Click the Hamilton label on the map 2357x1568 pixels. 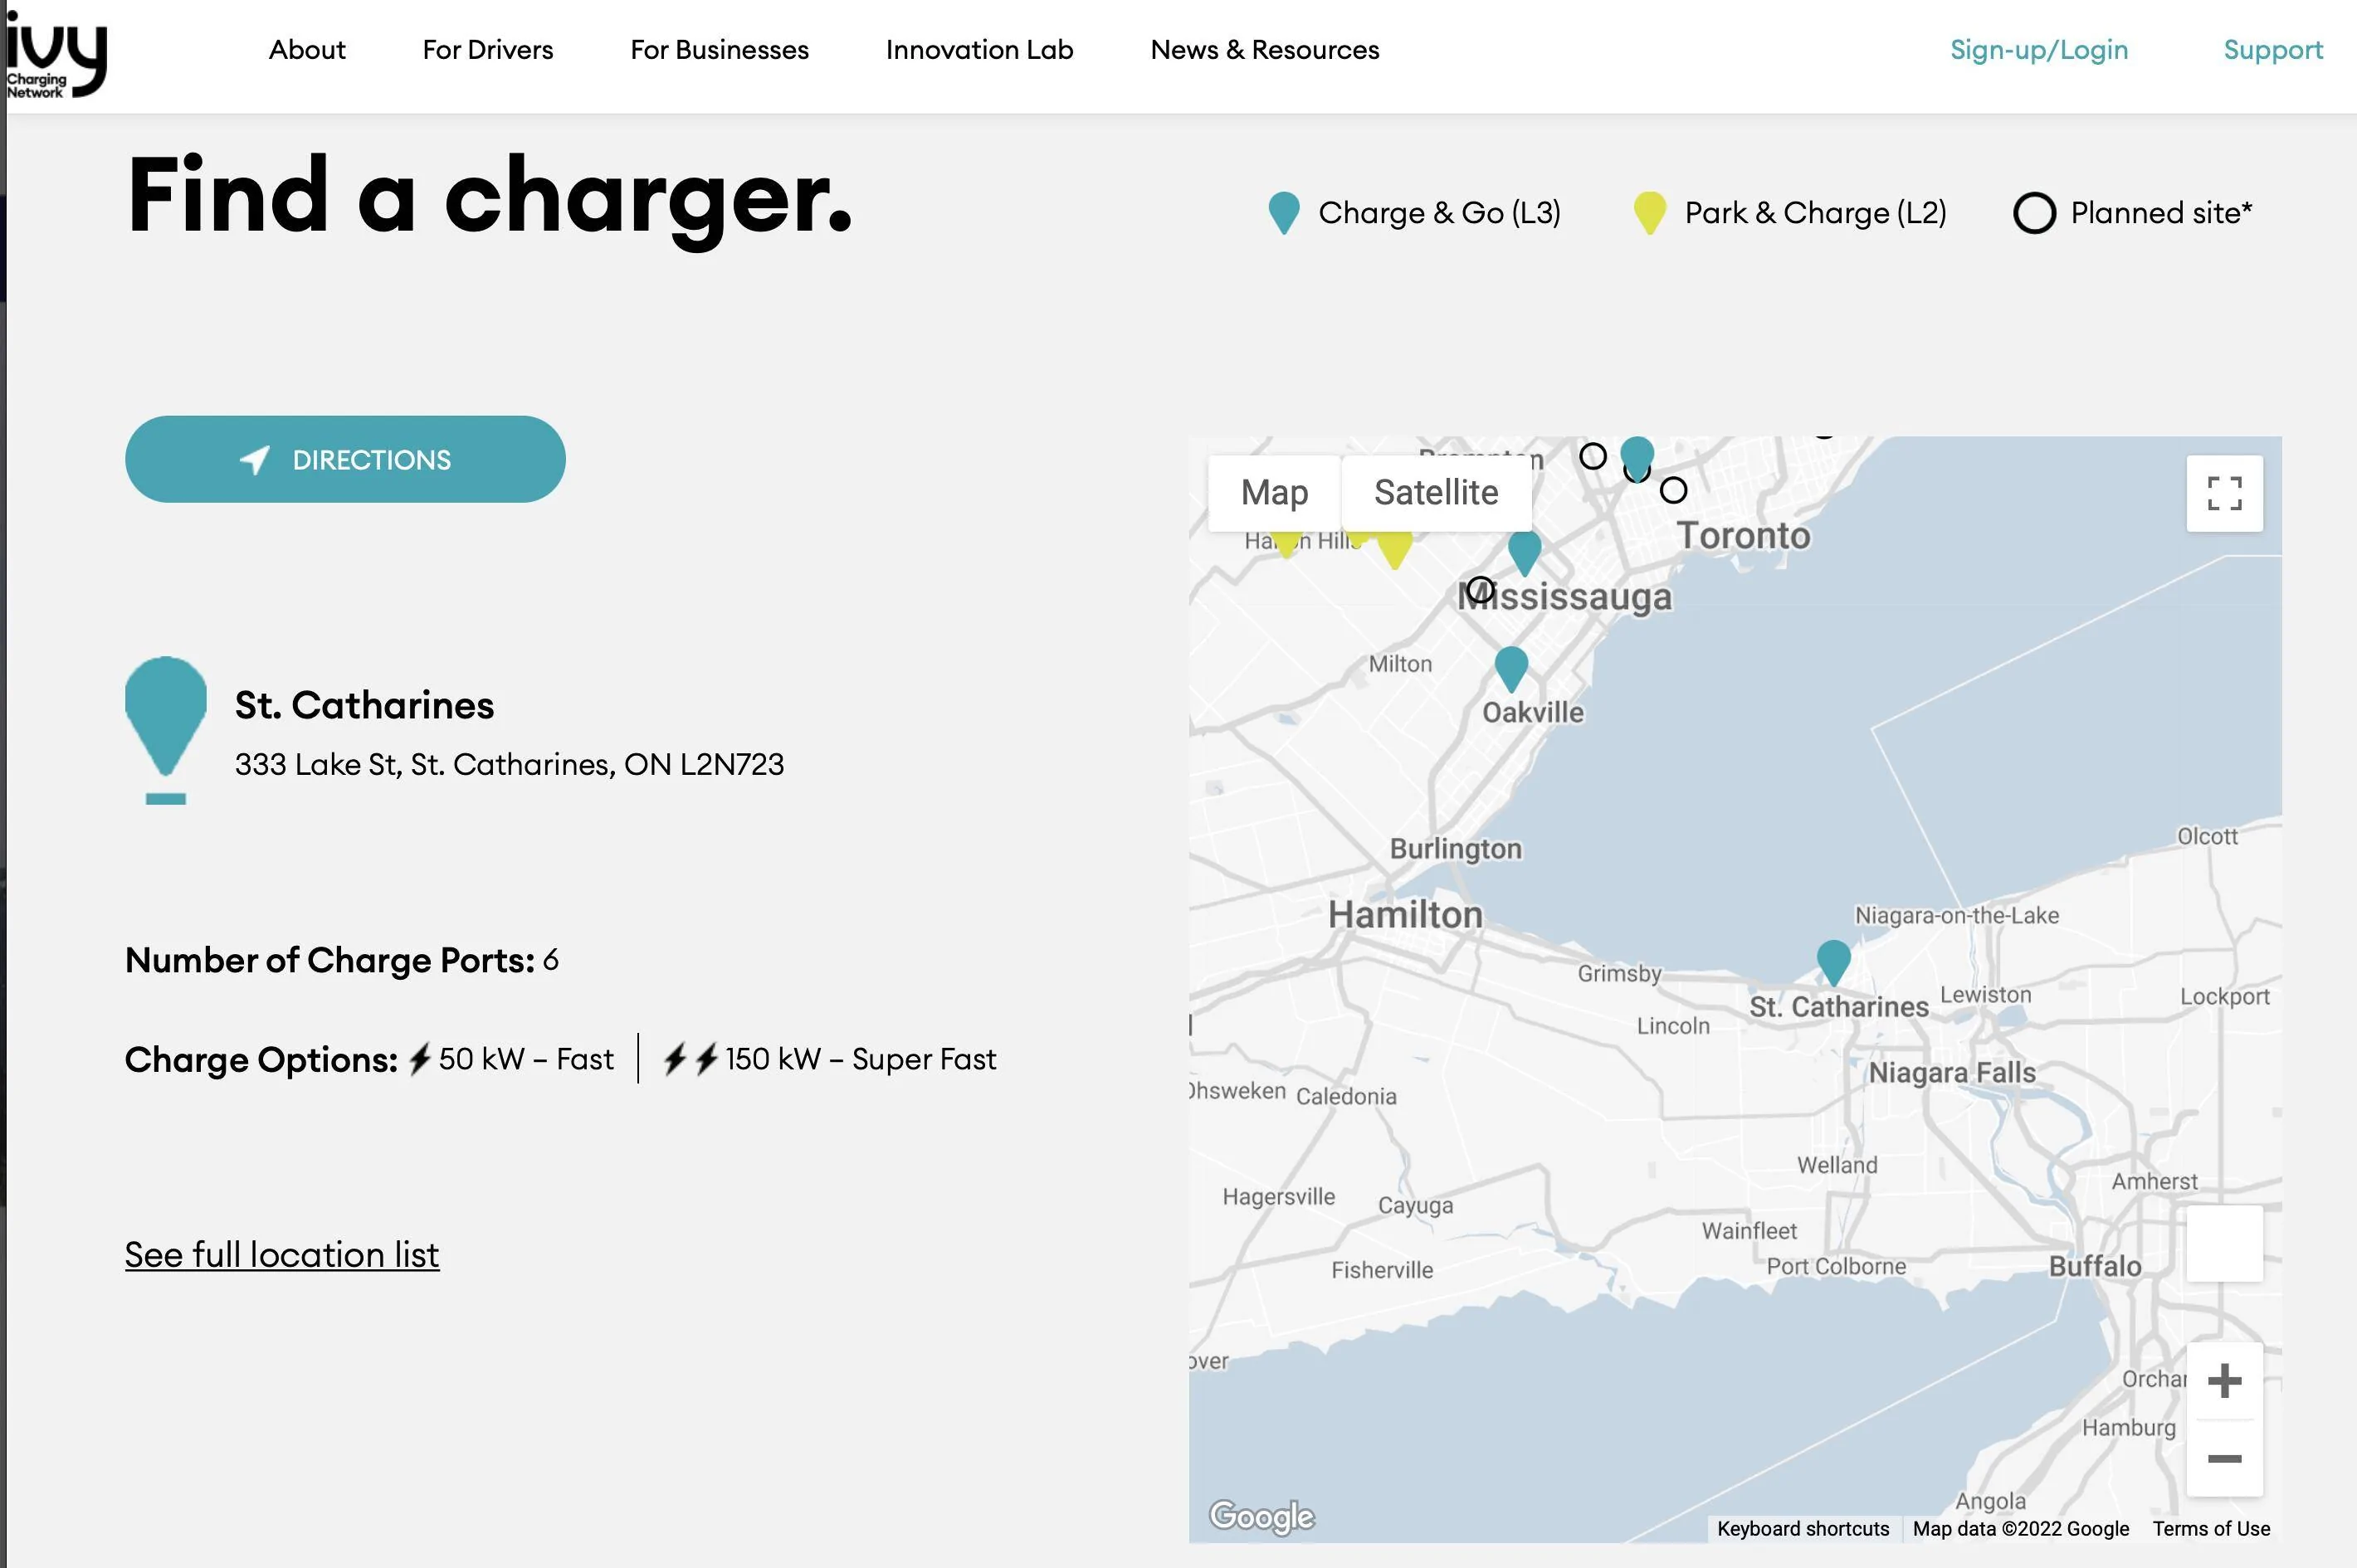point(1406,914)
